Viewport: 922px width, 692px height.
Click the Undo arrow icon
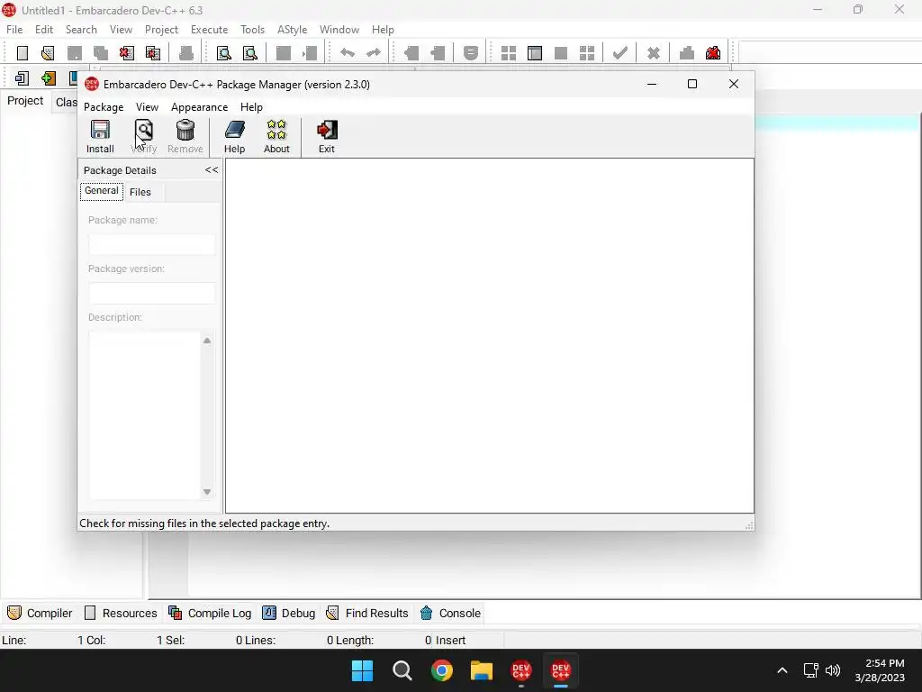348,53
